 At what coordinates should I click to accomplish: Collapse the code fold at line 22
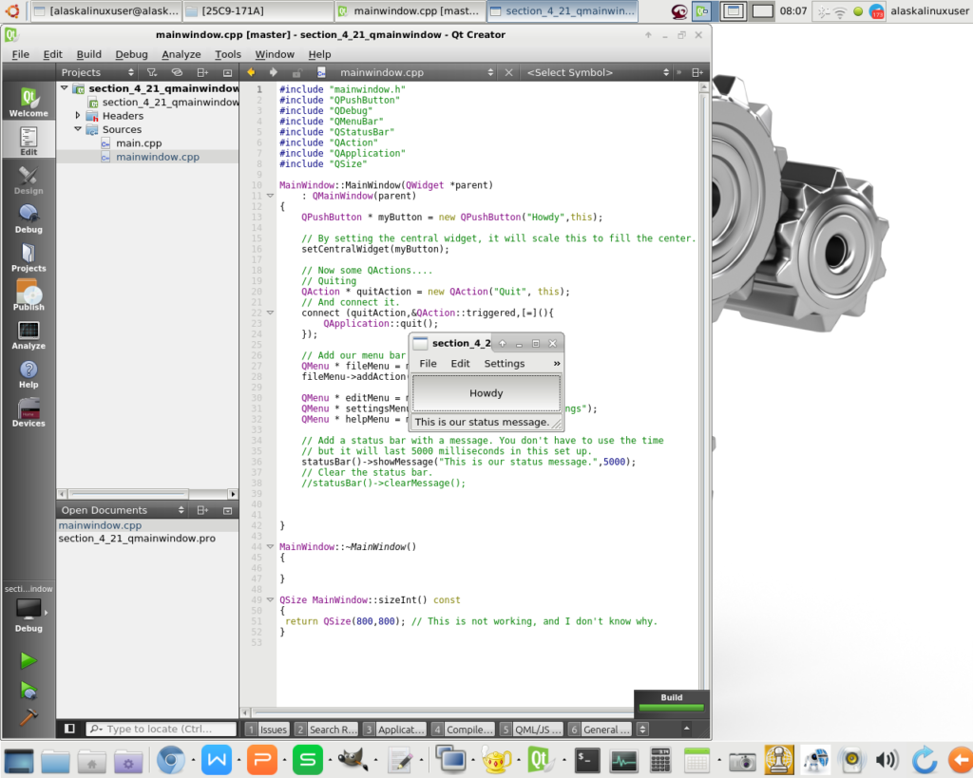[x=270, y=313]
